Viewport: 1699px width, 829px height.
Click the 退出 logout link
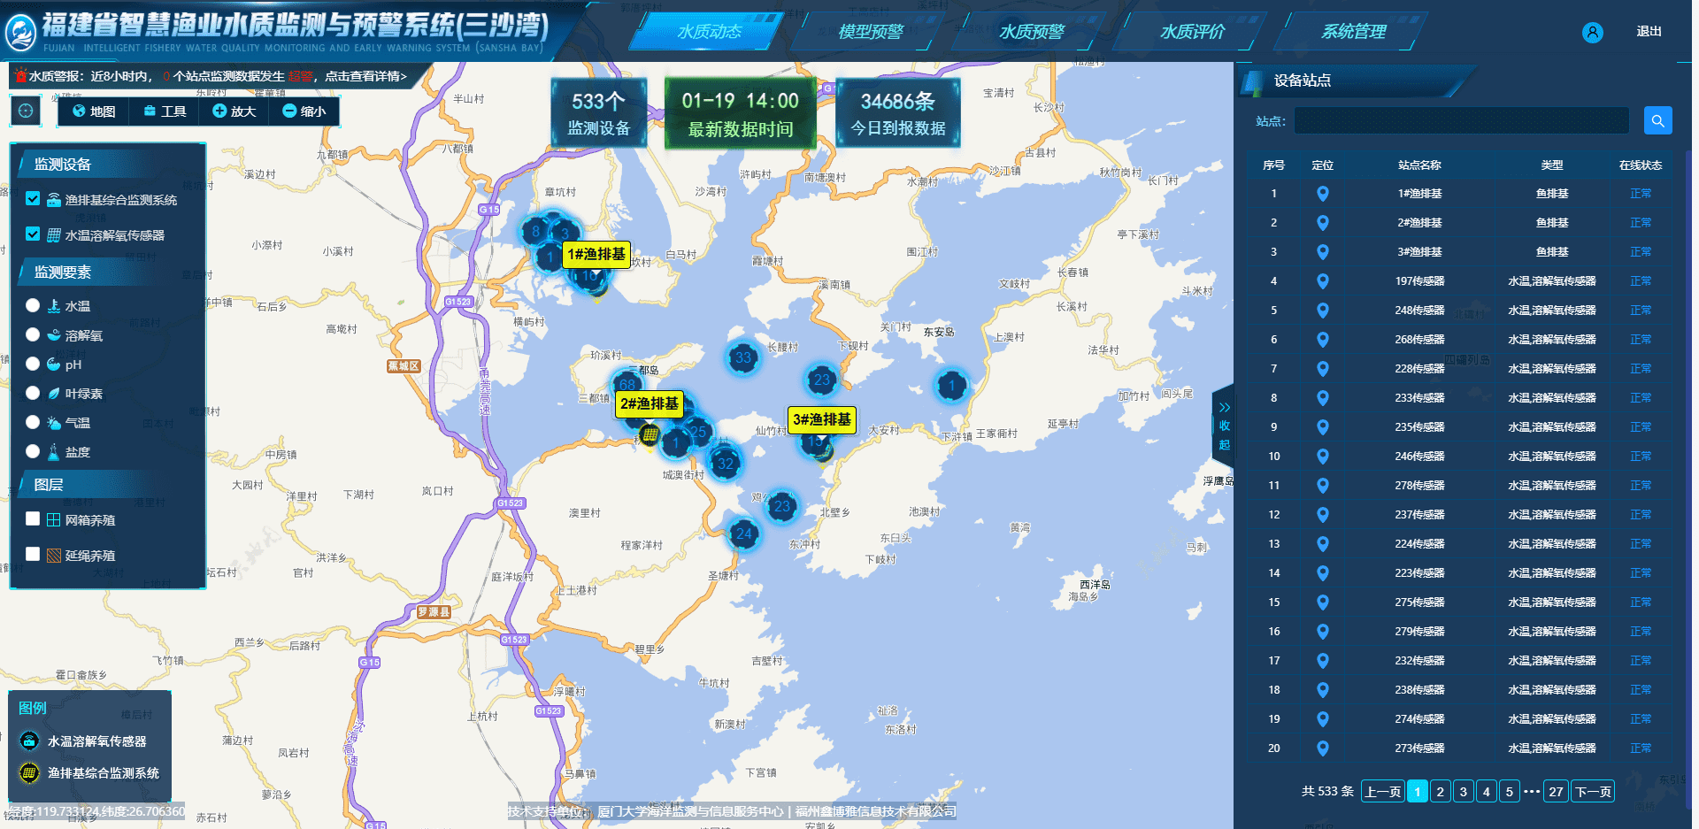(x=1648, y=32)
